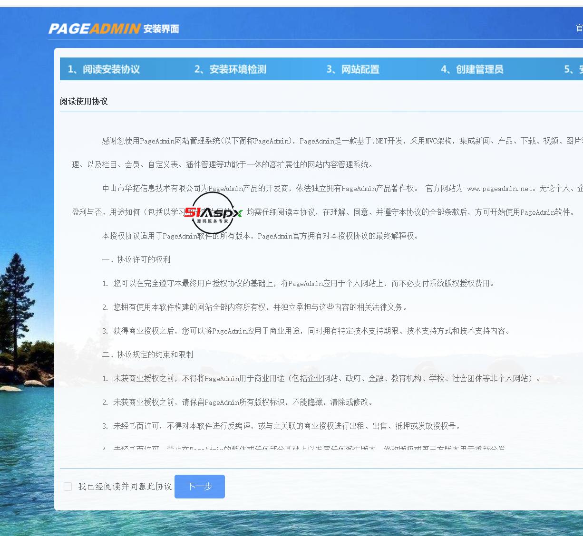Image resolution: width=583 pixels, height=536 pixels.
Task: Click the line starting 未经书面许可，不得对本软件
Action: [x=282, y=426]
